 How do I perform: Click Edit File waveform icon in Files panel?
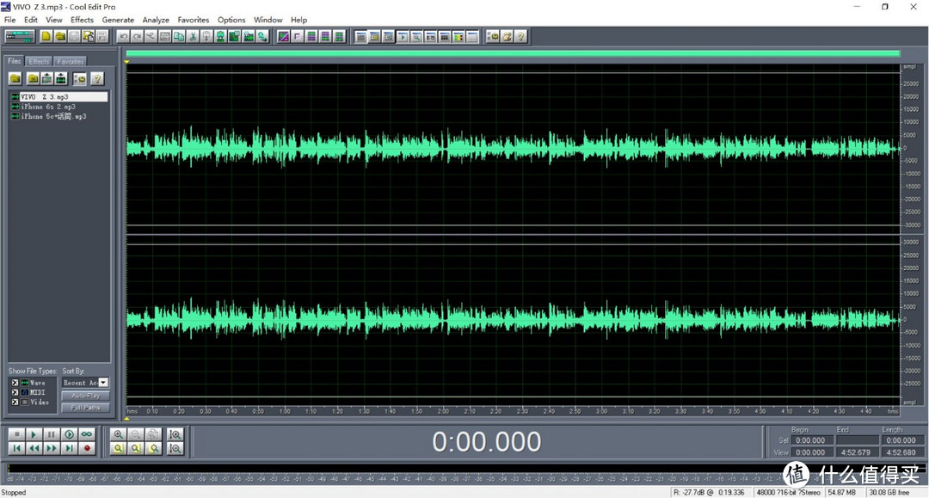click(60, 78)
